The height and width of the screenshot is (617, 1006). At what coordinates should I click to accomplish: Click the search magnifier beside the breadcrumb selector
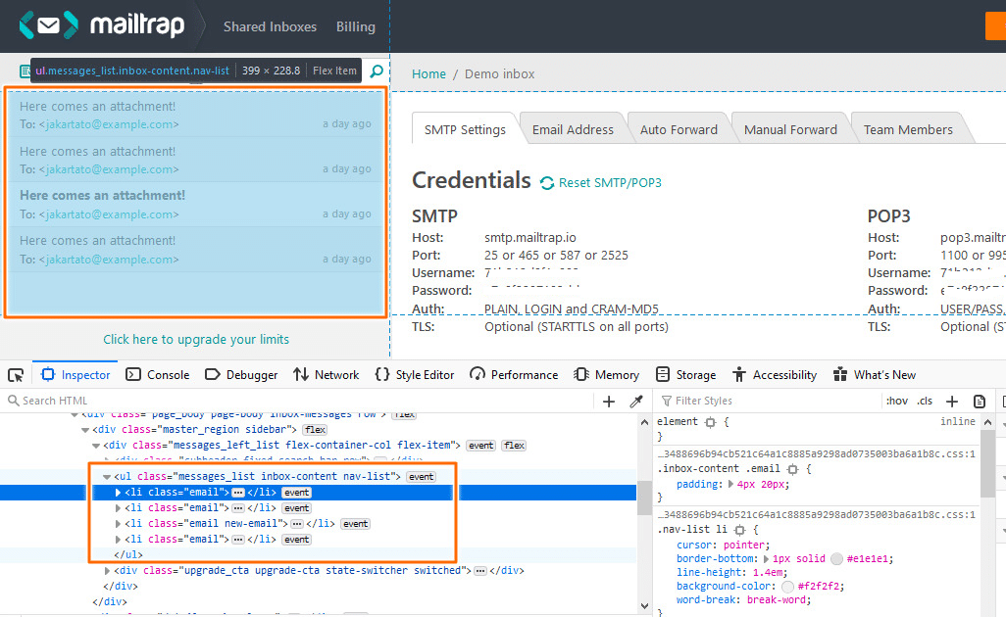pos(376,71)
